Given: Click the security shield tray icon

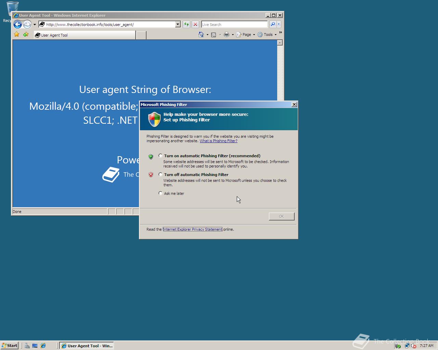Looking at the screenshot, I should [398, 346].
